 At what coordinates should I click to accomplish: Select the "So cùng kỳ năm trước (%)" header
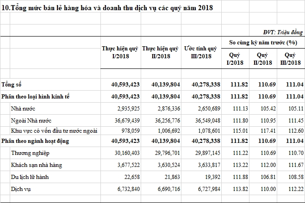pos(263,42)
